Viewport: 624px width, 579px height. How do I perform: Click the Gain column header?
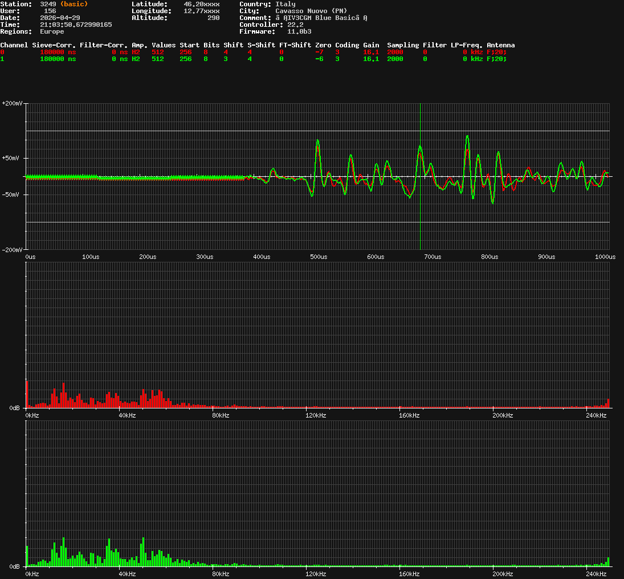[371, 45]
